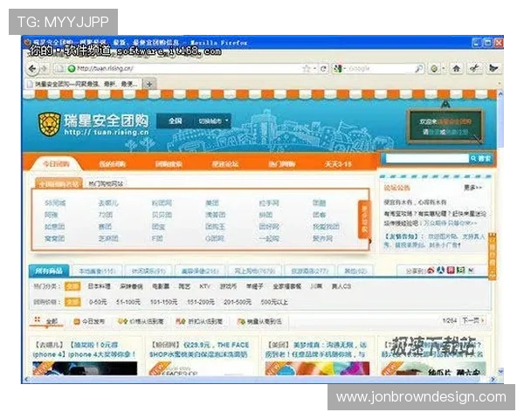
Task: Click the pink share icon in the share row
Action: 451,270
